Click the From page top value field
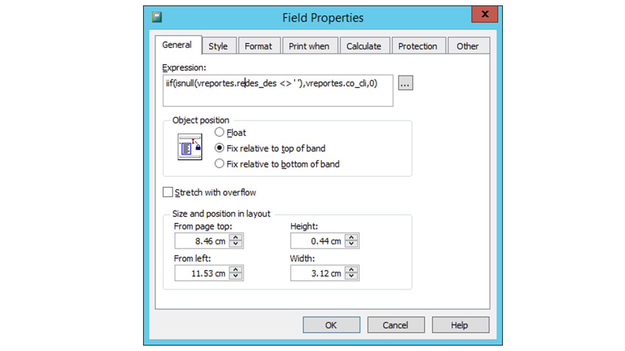 pos(201,241)
